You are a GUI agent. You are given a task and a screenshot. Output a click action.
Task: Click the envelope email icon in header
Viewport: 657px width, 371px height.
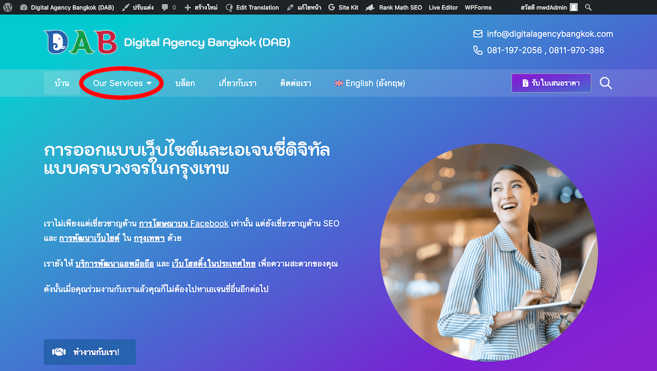(478, 34)
